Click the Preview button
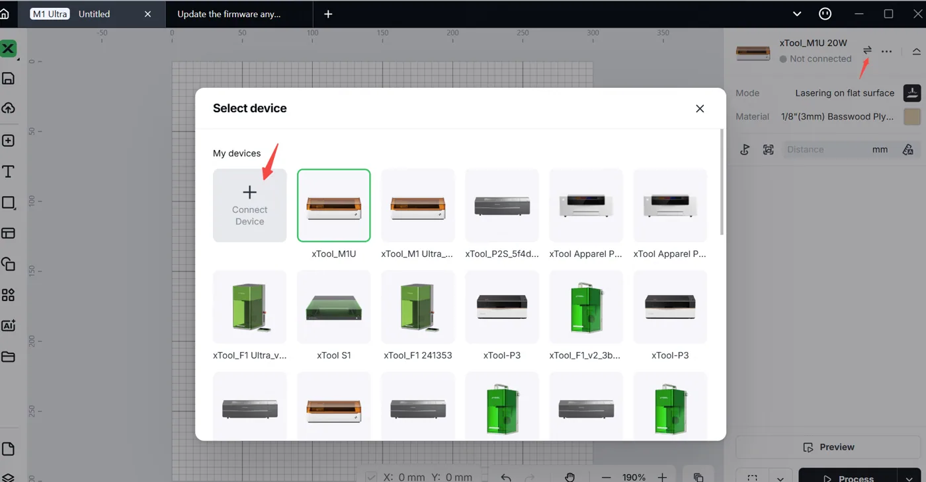Screen dimensions: 926x482 pos(828,447)
